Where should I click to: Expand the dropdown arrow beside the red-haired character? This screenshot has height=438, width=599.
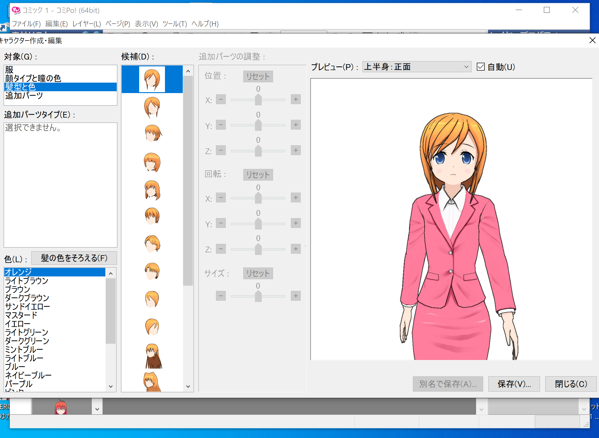tap(97, 409)
